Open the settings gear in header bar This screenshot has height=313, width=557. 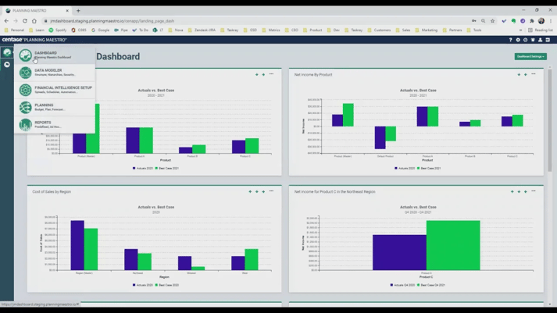pos(518,40)
